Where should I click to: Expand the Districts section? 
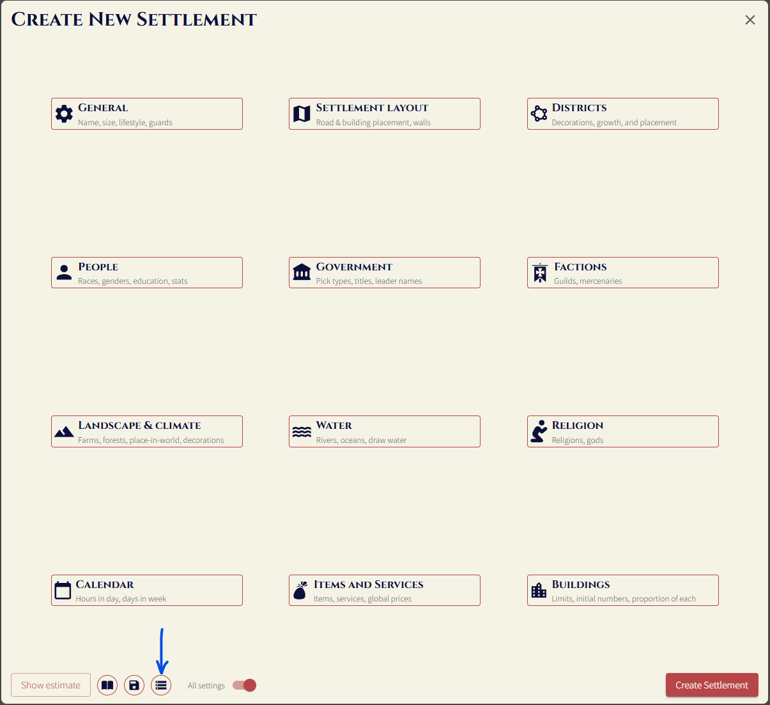(x=623, y=114)
